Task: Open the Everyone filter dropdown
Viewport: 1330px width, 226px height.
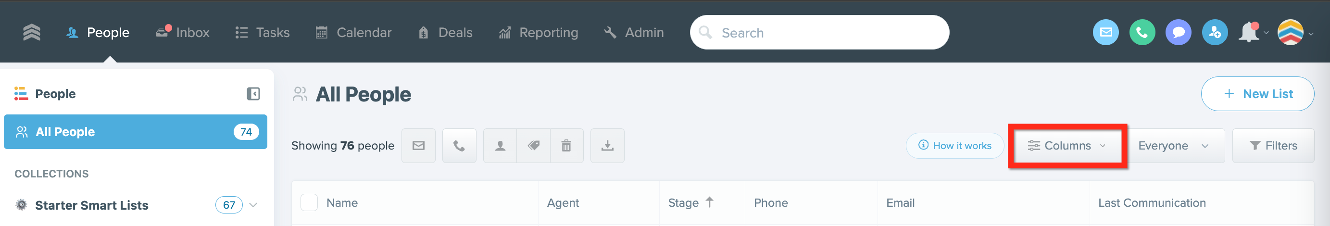Action: pos(1173,146)
